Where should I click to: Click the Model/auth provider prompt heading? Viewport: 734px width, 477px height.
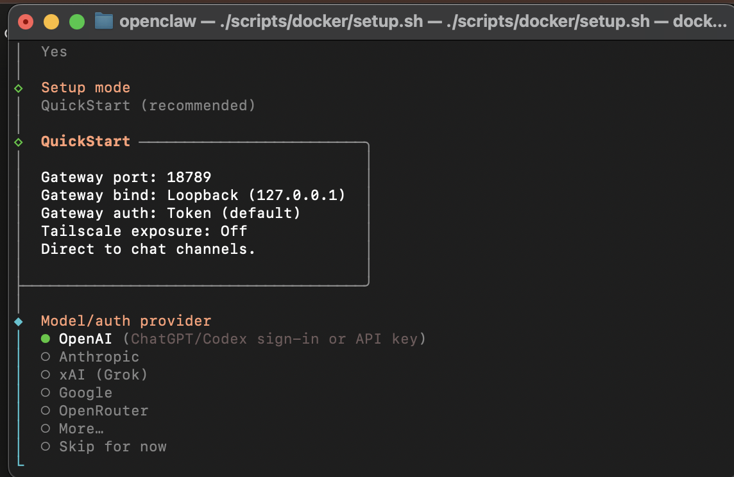[126, 321]
